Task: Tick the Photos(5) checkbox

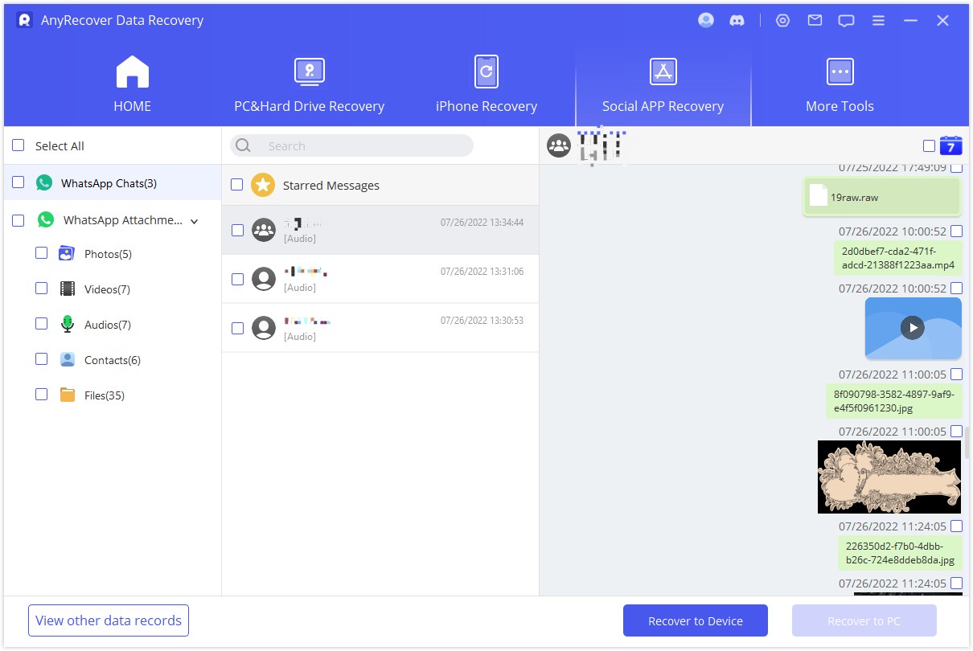Action: [42, 253]
